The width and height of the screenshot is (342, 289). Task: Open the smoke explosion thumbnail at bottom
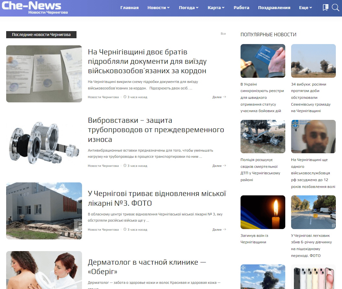coord(263,277)
